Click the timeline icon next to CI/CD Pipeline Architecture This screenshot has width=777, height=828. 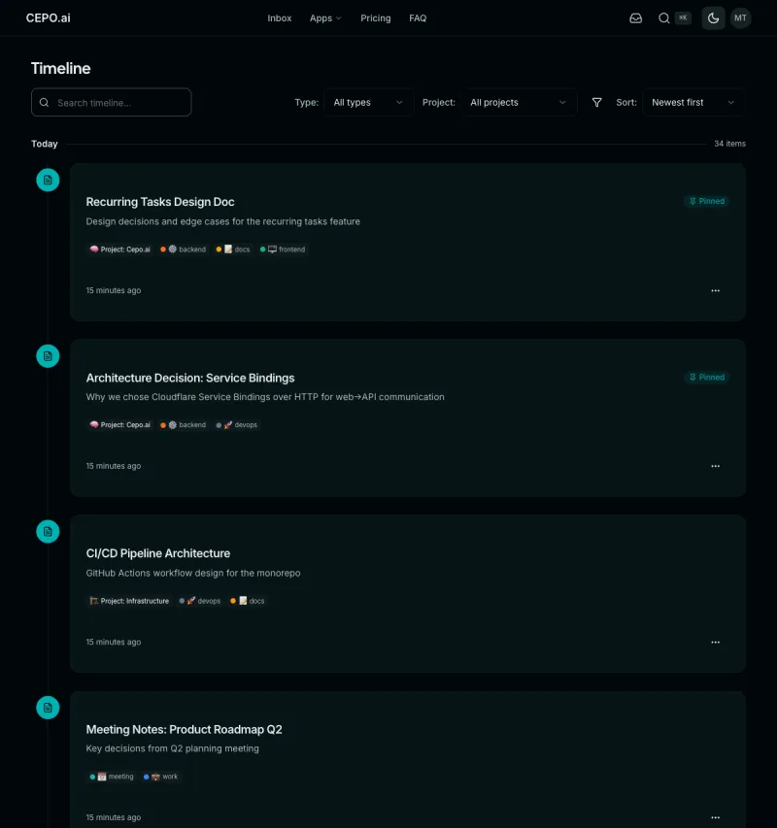48,531
